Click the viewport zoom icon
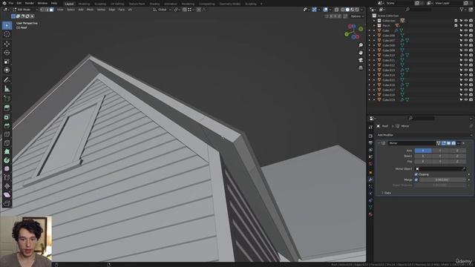The height and width of the screenshot is (267, 475). (x=361, y=45)
